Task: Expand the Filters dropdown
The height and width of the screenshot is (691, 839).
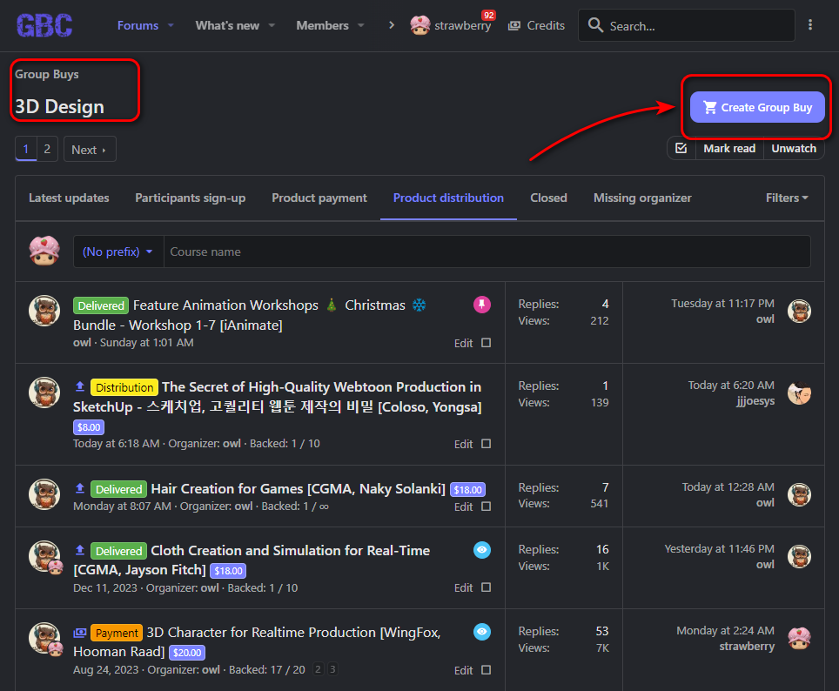Action: (786, 198)
